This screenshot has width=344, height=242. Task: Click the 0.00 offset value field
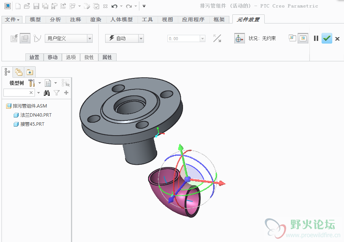point(184,39)
